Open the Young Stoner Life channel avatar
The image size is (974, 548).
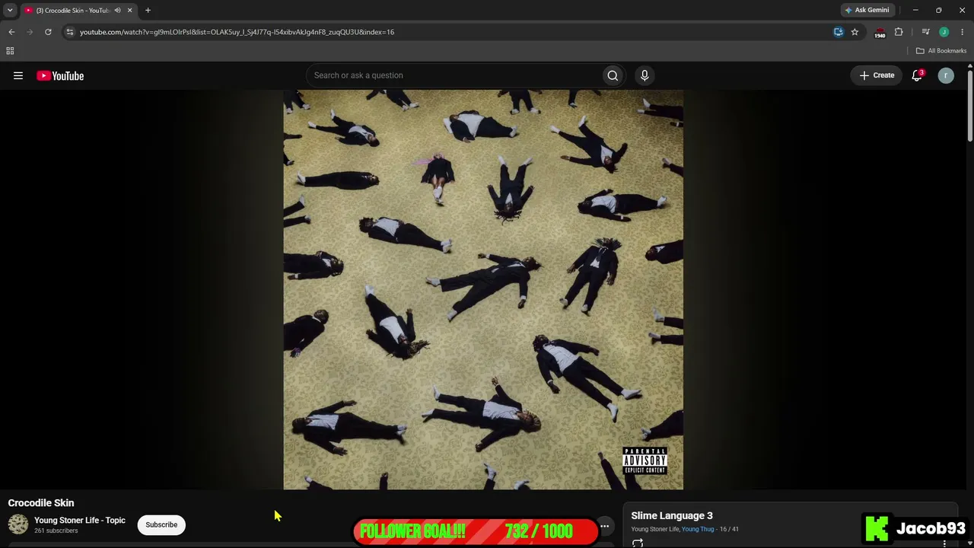click(18, 524)
